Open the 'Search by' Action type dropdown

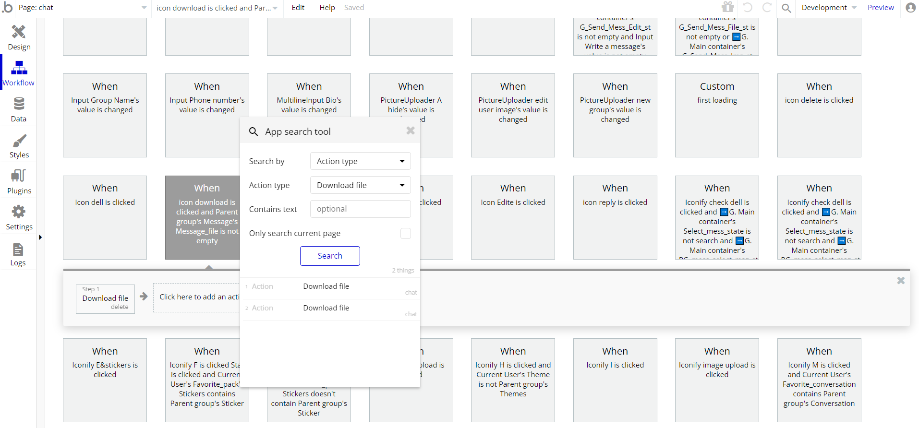[360, 161]
